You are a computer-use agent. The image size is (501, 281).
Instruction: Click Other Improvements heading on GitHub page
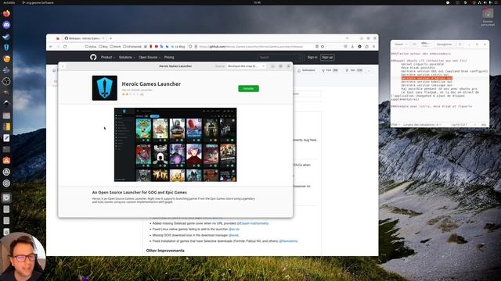(165, 251)
